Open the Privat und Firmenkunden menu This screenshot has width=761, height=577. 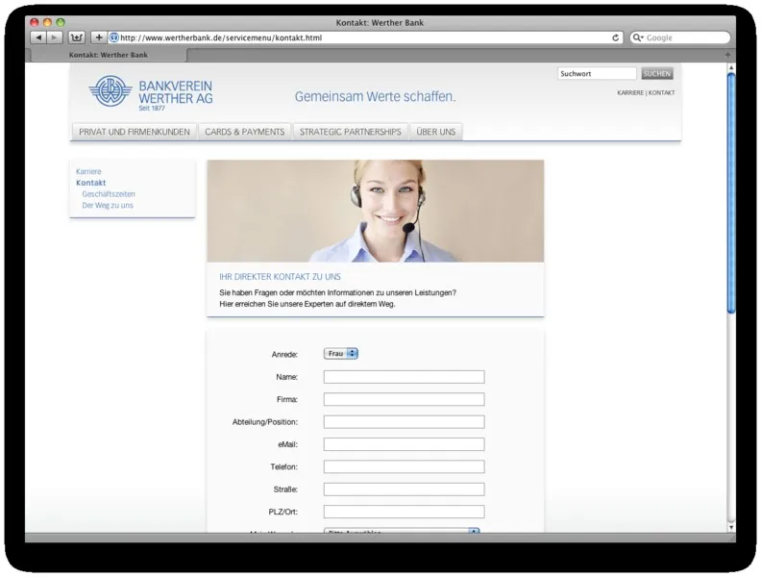pyautogui.click(x=135, y=132)
